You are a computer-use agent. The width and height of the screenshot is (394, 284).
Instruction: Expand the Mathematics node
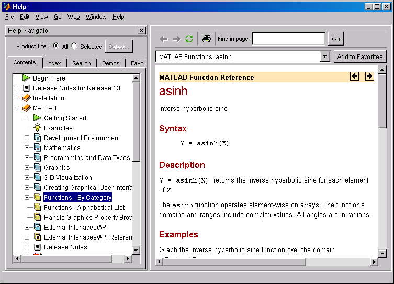pyautogui.click(x=27, y=147)
